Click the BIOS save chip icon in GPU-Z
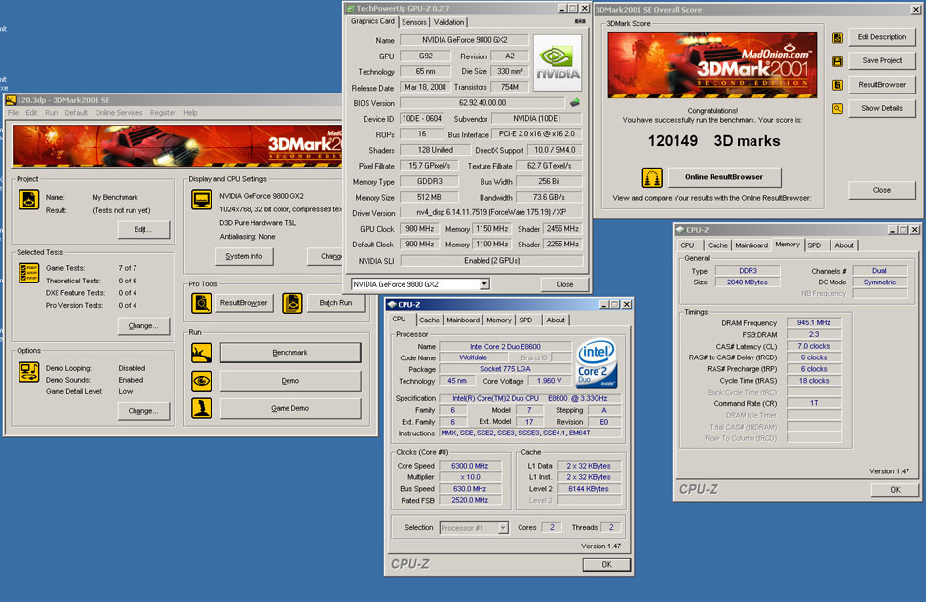The height and width of the screenshot is (602, 926). click(x=575, y=102)
